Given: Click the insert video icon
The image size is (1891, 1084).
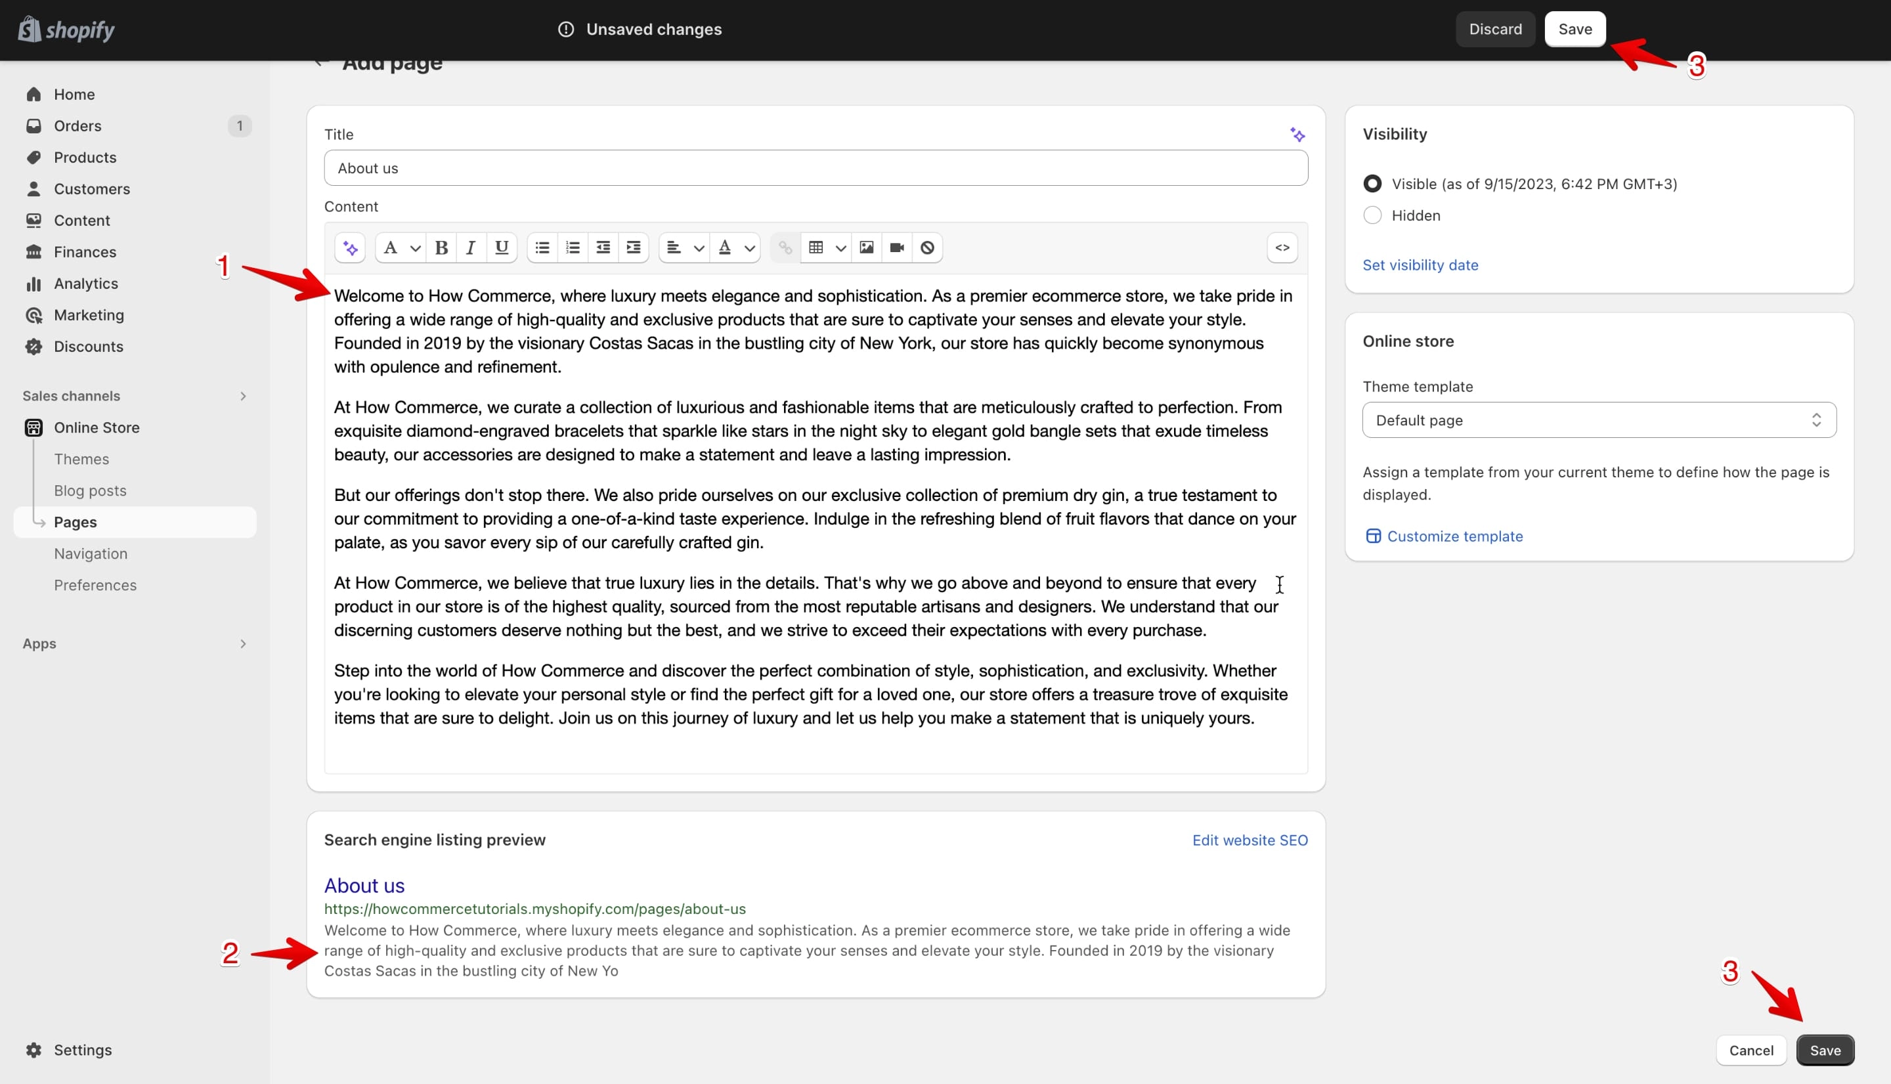Looking at the screenshot, I should point(897,248).
